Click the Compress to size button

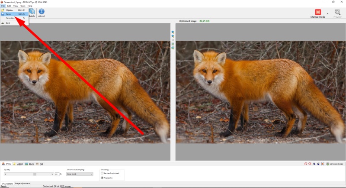(x=335, y=164)
